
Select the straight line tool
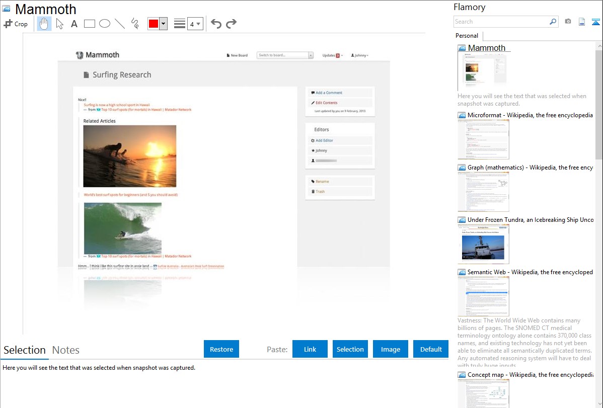(x=119, y=24)
